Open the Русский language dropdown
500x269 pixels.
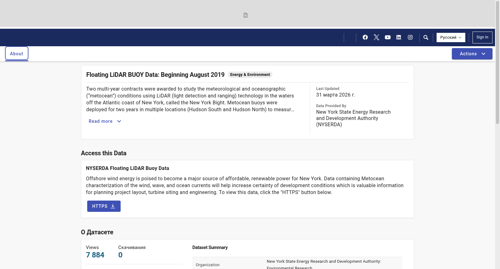coord(451,37)
